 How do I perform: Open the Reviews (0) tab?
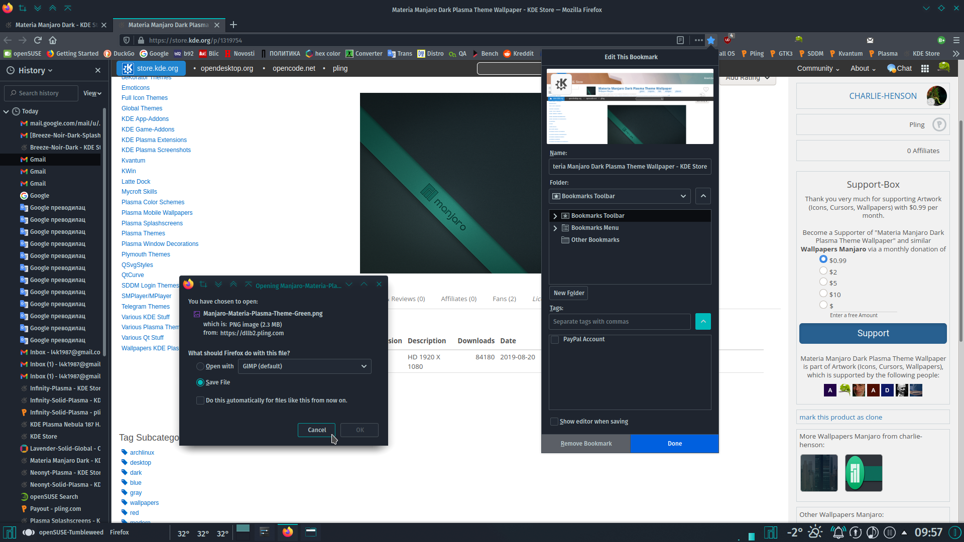pyautogui.click(x=408, y=299)
